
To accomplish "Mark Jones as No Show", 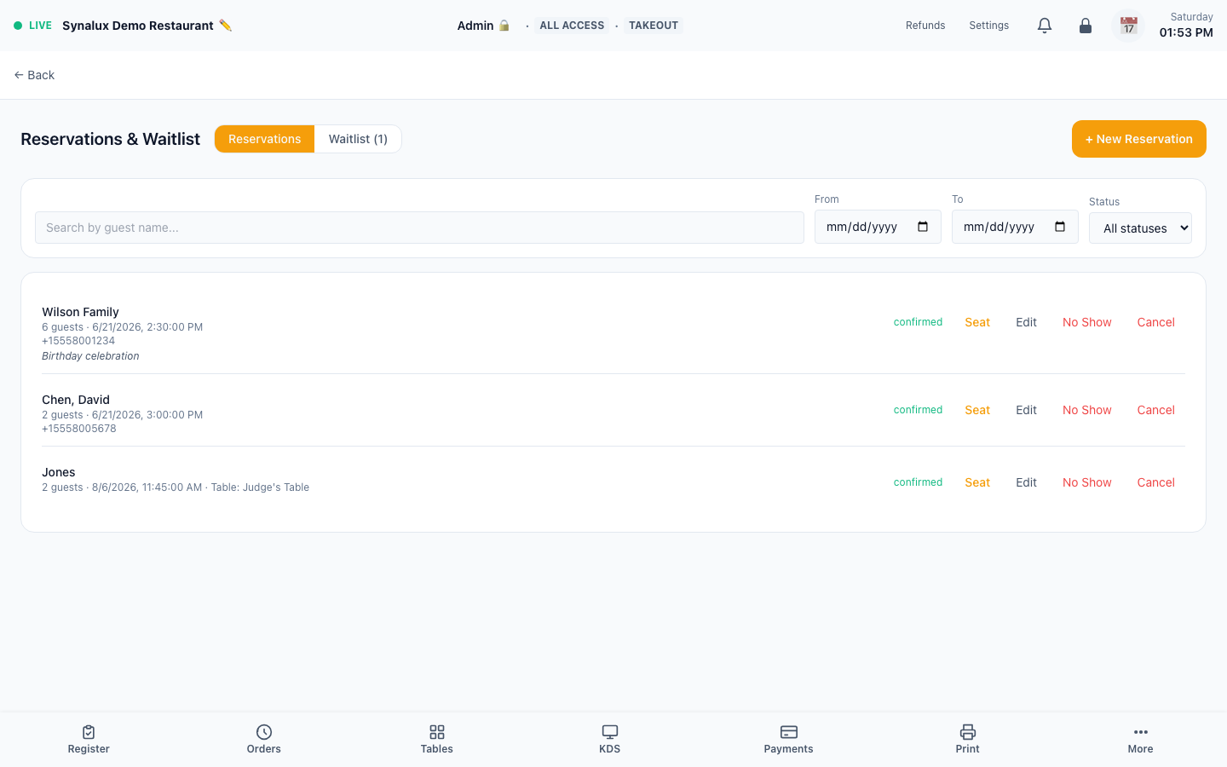I will tap(1086, 482).
